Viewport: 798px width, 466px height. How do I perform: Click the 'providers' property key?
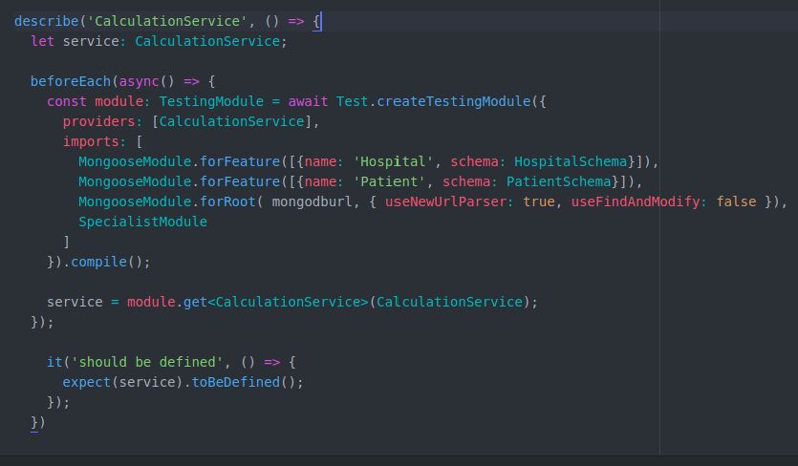(98, 121)
